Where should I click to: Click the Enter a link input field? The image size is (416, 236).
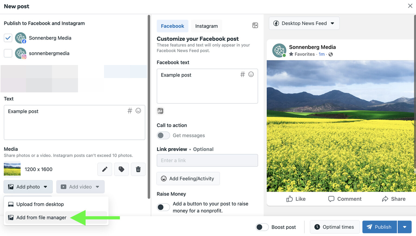click(207, 160)
